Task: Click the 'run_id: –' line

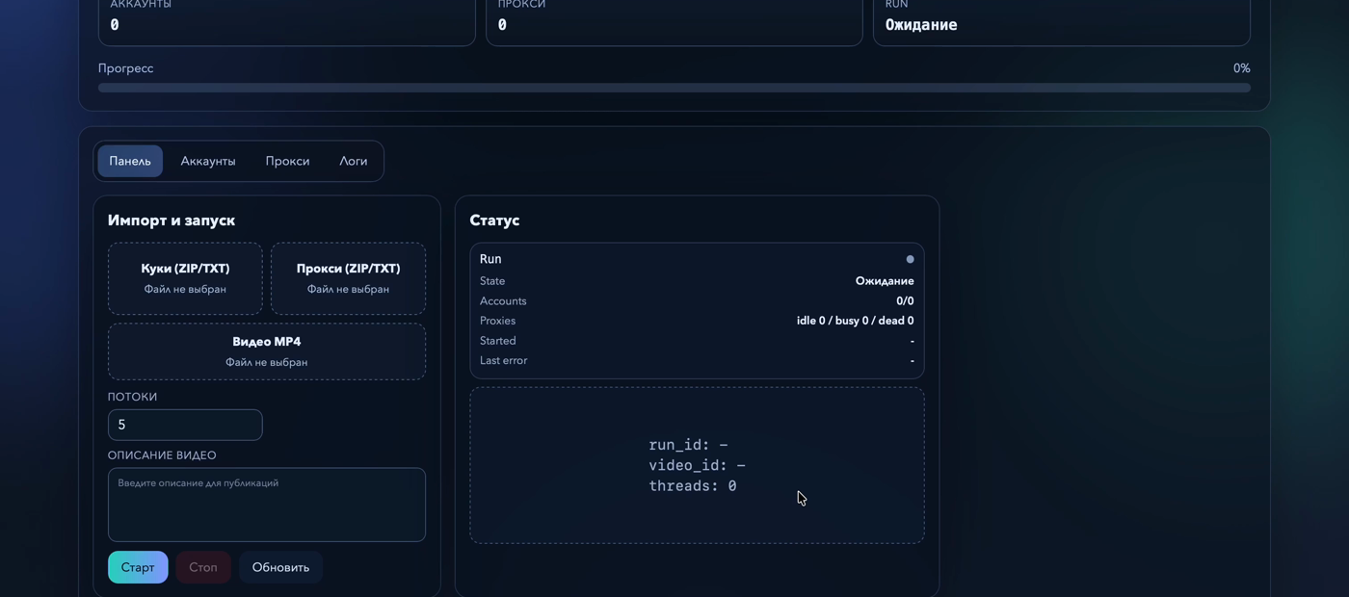Action: tap(688, 445)
